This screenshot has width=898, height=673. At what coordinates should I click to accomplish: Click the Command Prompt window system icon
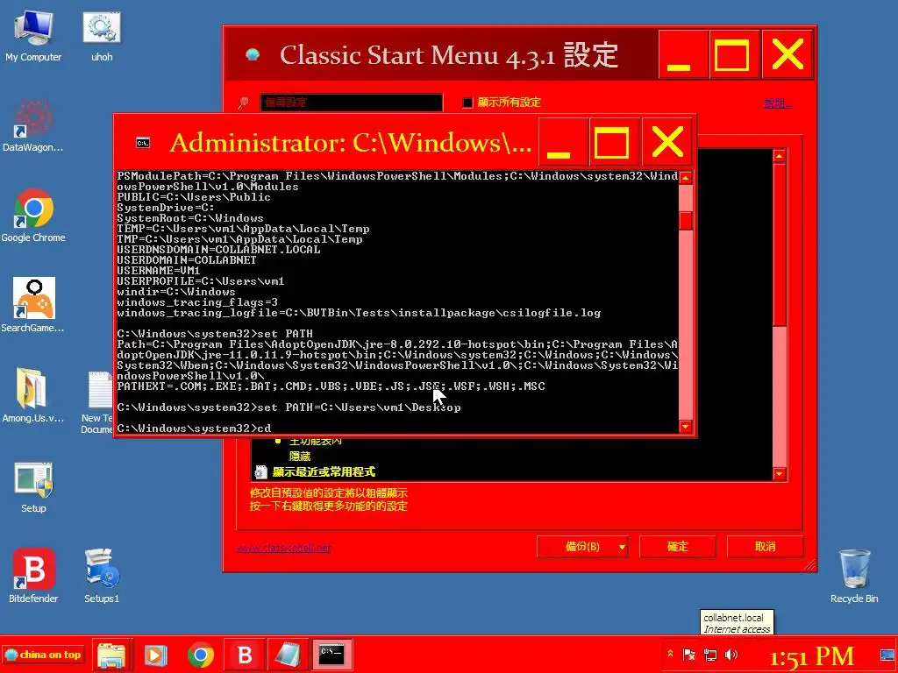pos(143,143)
